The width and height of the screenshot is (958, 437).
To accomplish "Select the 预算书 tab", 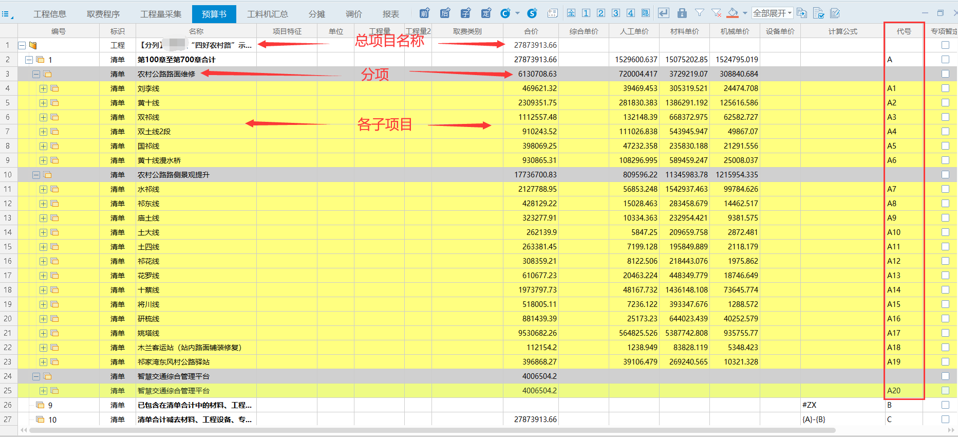I will coord(214,14).
